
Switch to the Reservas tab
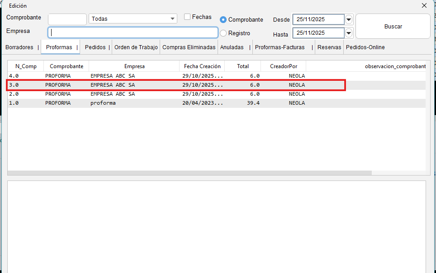coord(329,47)
